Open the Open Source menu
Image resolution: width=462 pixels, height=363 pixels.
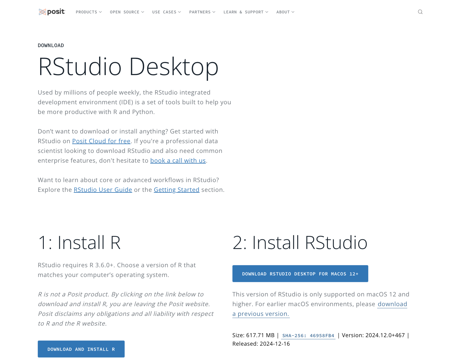point(127,12)
